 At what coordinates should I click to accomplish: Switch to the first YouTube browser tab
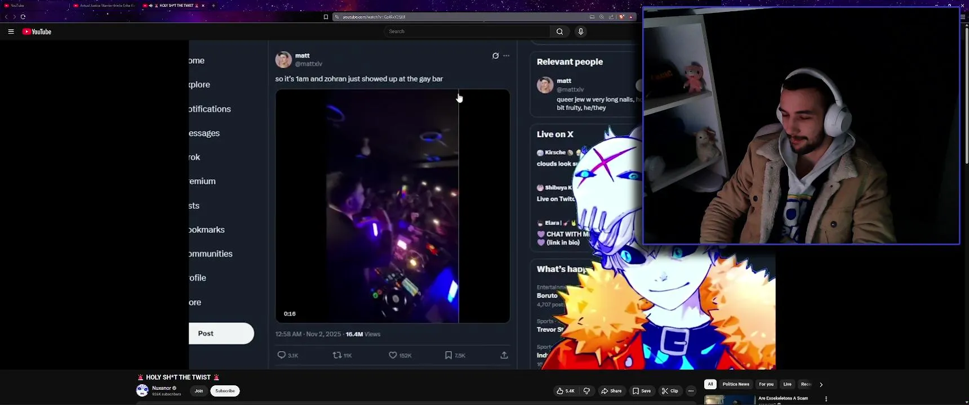tap(34, 6)
